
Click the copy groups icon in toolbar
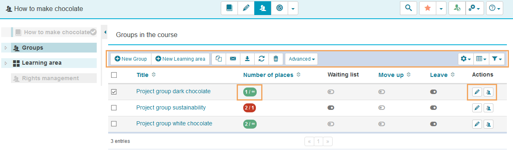tap(219, 59)
